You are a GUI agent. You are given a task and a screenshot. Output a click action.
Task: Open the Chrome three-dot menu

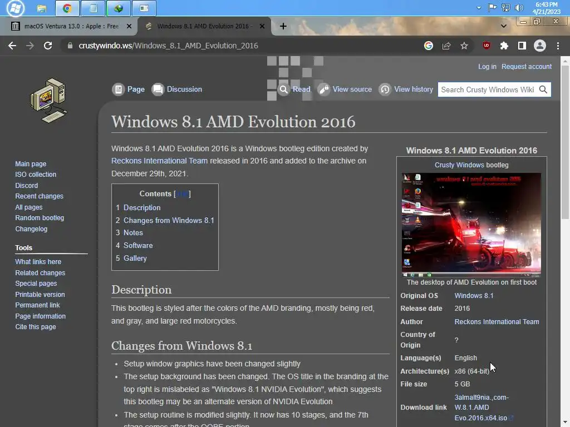tap(558, 46)
